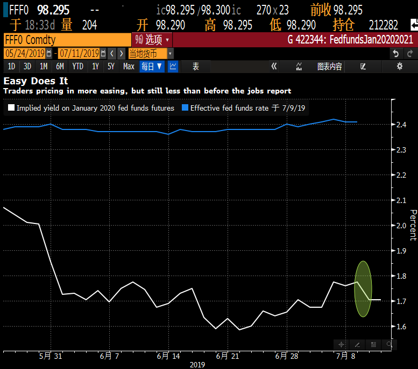This screenshot has width=418, height=369.
Task: Click the crosshair tracking tool icon
Action: (x=341, y=344)
